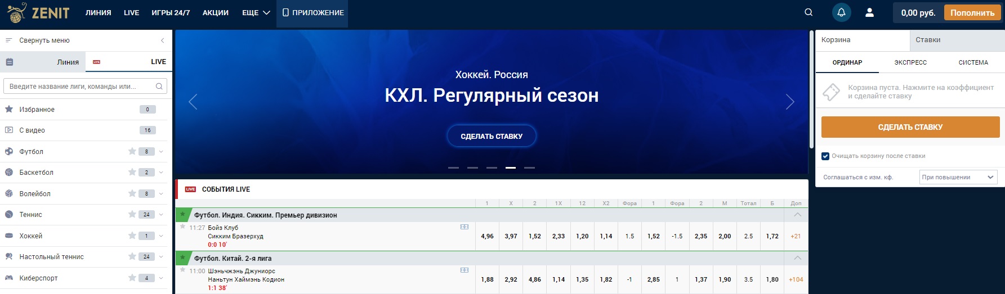Image resolution: width=1005 pixels, height=294 pixels.
Task: Open ИГРЫ 24/7 menu item
Action: (171, 12)
